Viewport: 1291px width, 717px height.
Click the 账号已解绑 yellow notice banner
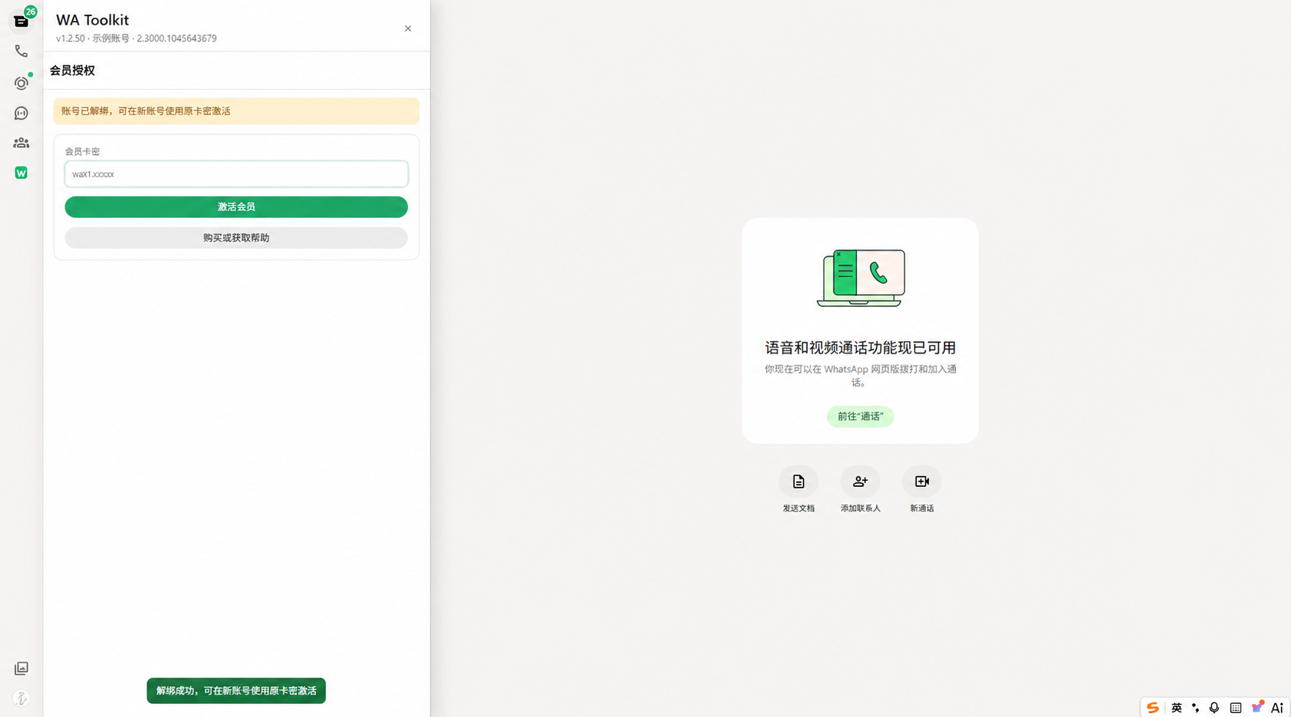[x=236, y=111]
